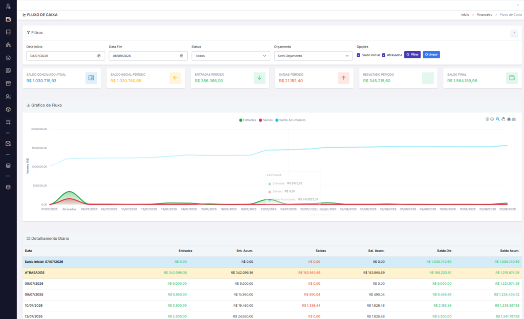Toggle the Saldo Acumulado legend color marker

[x=277, y=120]
